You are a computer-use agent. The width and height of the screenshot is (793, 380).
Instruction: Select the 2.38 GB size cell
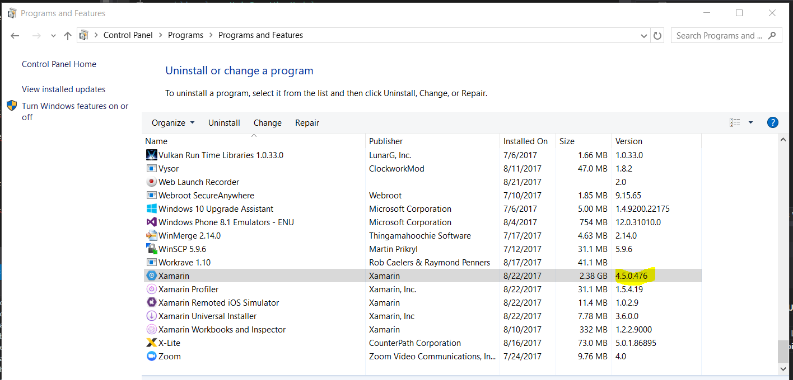tap(593, 275)
